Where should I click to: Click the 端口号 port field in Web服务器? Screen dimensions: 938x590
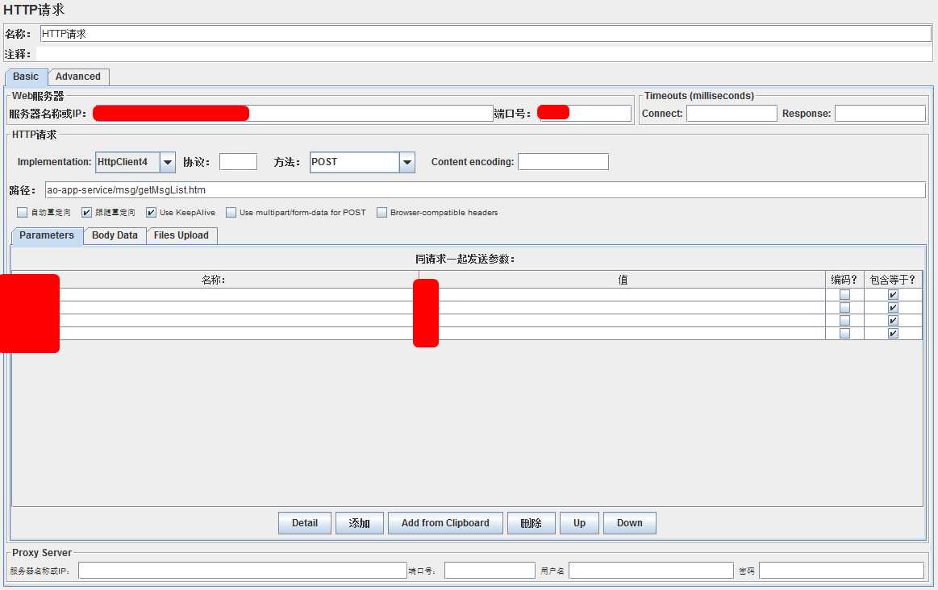pyautogui.click(x=585, y=114)
